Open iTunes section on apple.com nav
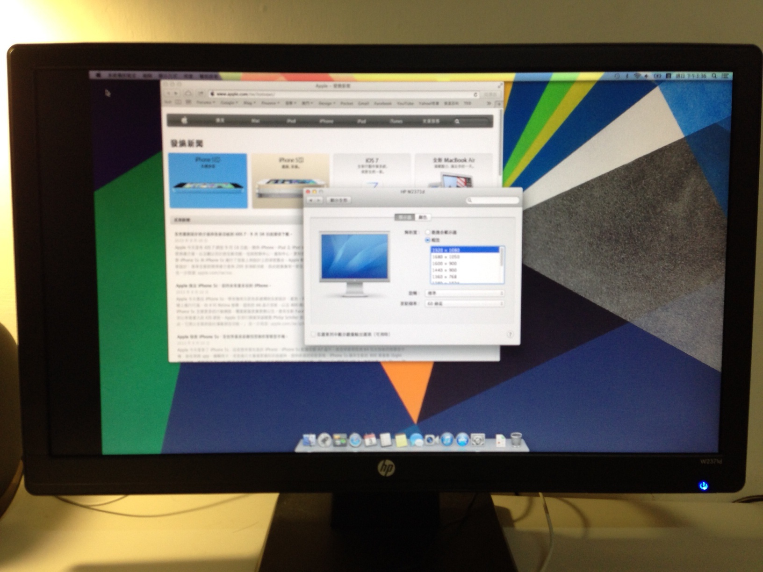This screenshot has height=572, width=763. [396, 121]
